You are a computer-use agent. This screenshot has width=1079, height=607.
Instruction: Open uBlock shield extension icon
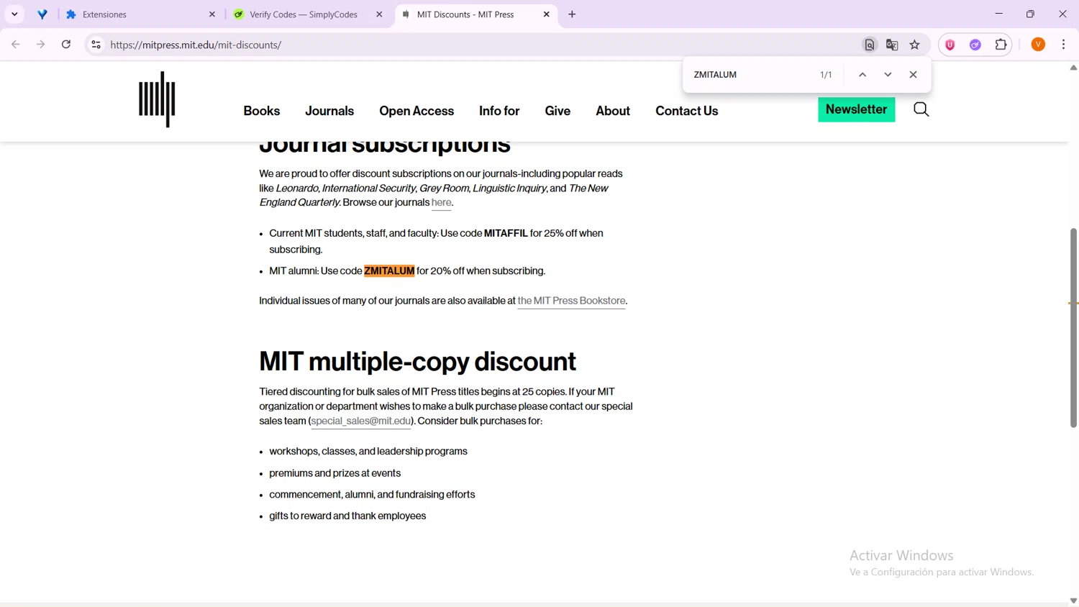tap(950, 45)
